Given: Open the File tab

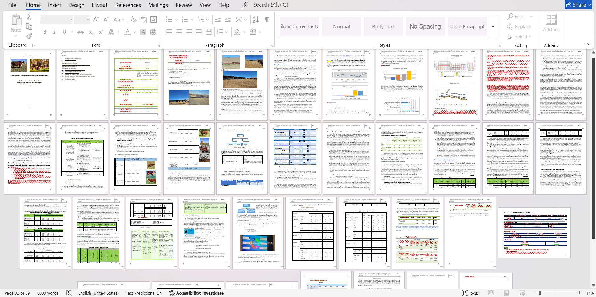Looking at the screenshot, I should click(x=12, y=5).
